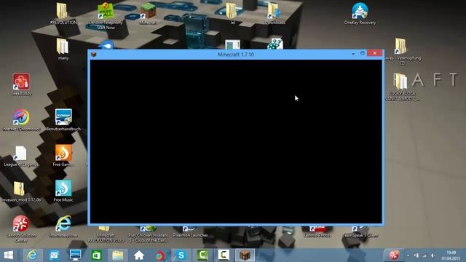
Task: Open File Explorer from the taskbar
Action: tap(118, 255)
